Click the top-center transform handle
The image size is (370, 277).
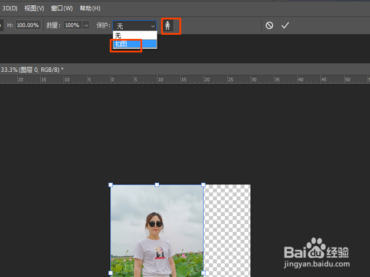pos(157,185)
